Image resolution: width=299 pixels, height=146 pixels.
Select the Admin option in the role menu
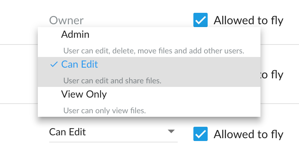click(x=75, y=35)
